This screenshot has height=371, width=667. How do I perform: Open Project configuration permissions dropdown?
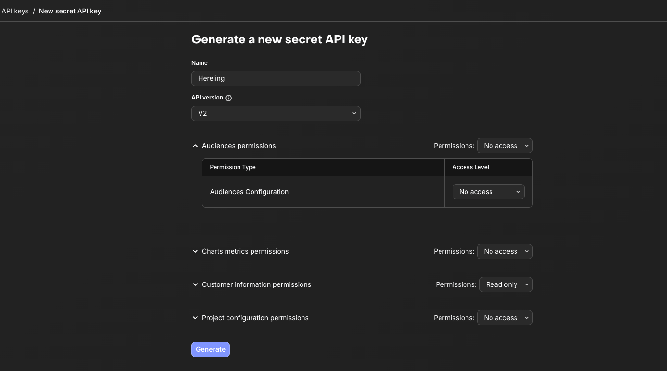505,318
